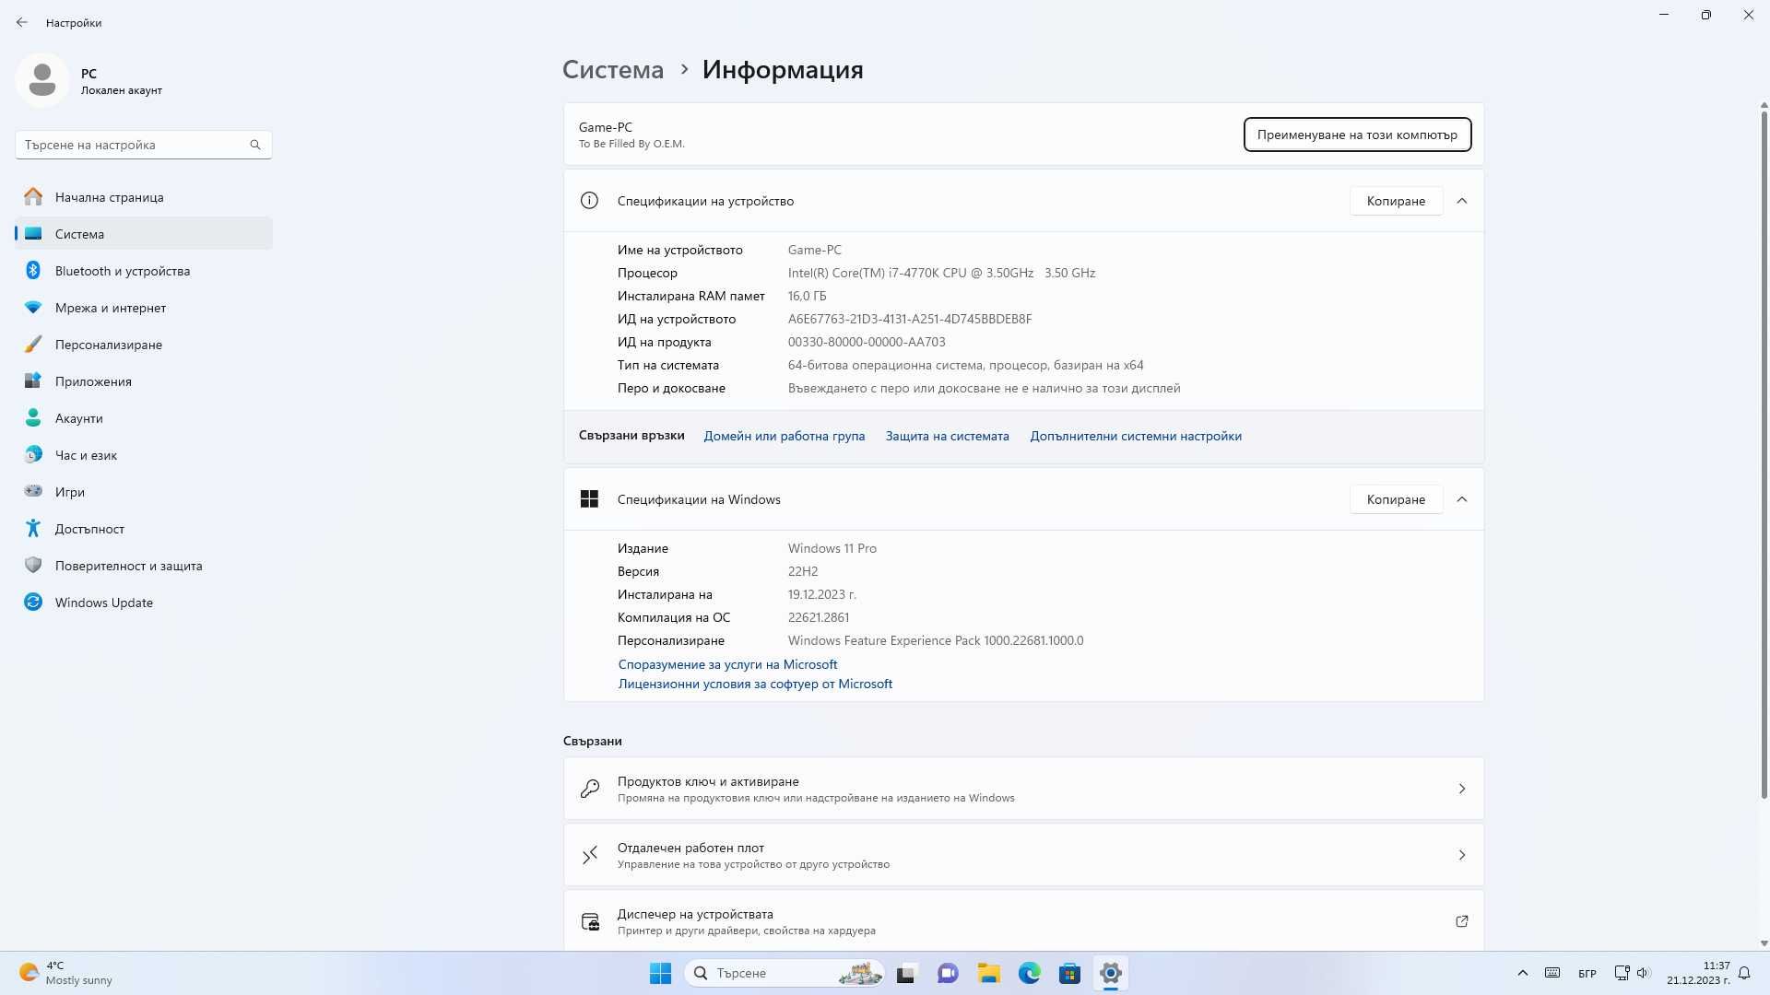Click the Windows Update sync icon

33,602
